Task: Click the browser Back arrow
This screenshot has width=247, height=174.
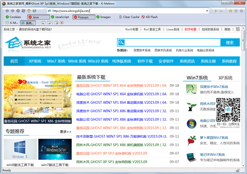Action: pos(7,11)
